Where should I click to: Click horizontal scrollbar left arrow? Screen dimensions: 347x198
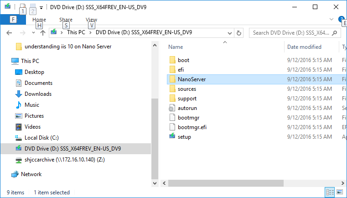pyautogui.click(x=164, y=183)
